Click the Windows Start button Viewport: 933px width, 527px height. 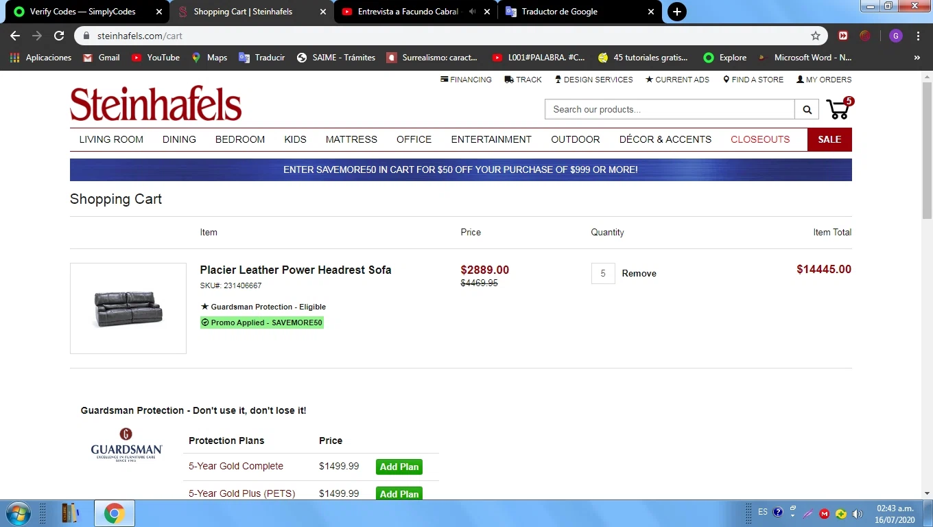click(17, 513)
